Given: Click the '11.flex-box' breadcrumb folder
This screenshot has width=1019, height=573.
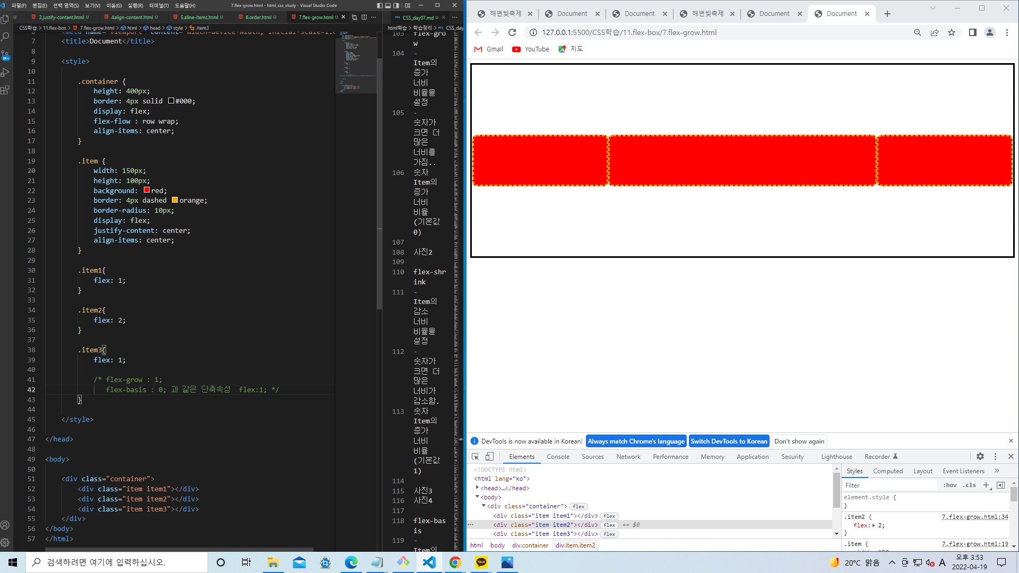Looking at the screenshot, I should [x=55, y=28].
